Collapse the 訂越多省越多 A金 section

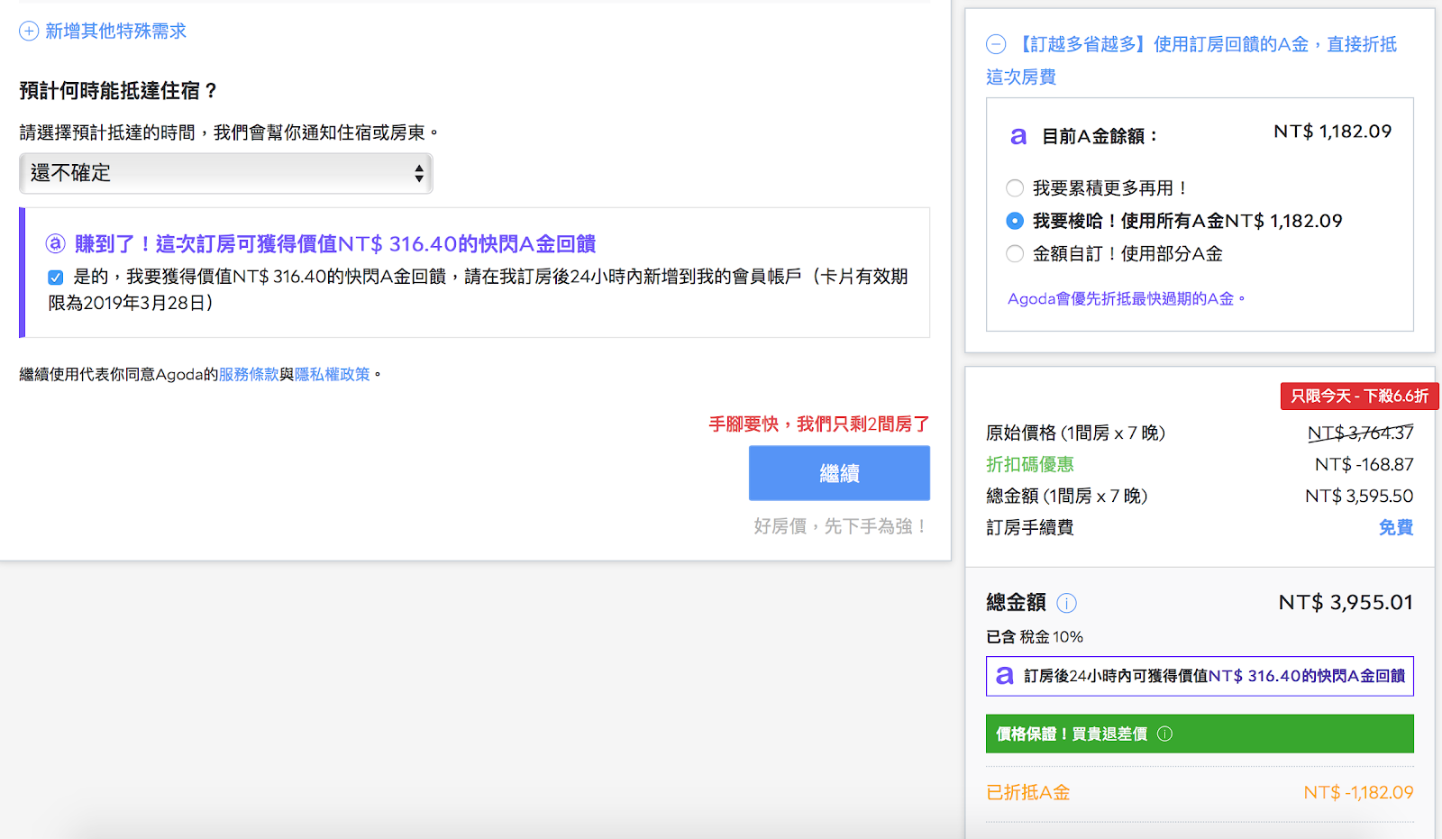[x=996, y=44]
